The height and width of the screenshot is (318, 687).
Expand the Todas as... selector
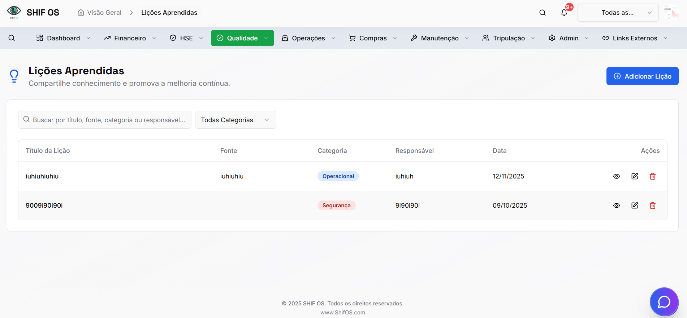pyautogui.click(x=618, y=13)
